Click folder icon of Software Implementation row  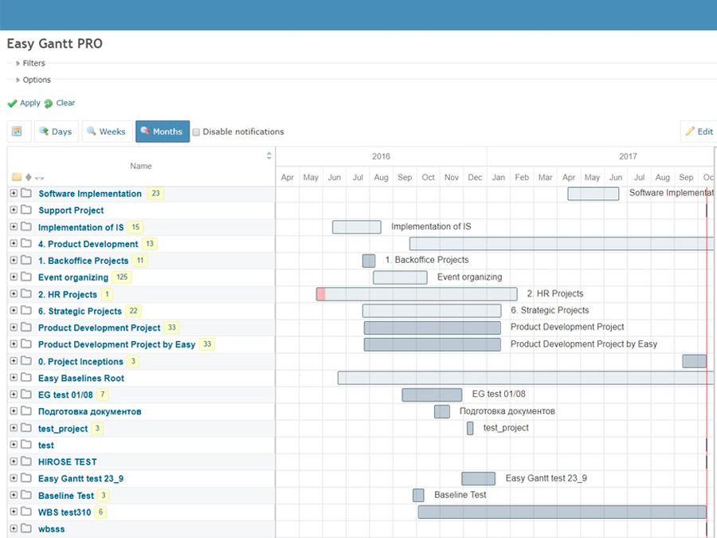click(x=26, y=193)
